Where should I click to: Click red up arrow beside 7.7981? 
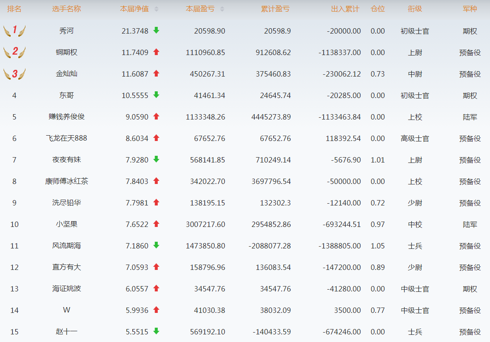[x=156, y=202]
